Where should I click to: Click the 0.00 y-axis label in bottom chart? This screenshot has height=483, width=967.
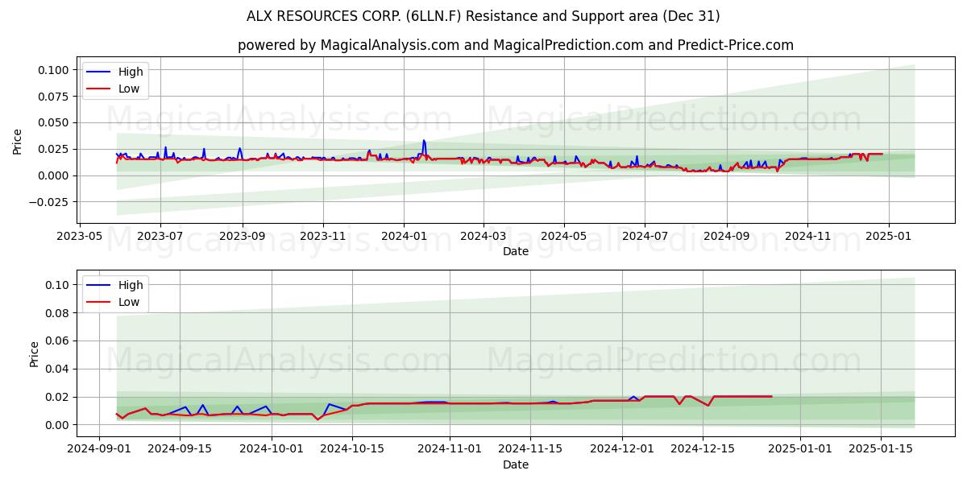59,425
